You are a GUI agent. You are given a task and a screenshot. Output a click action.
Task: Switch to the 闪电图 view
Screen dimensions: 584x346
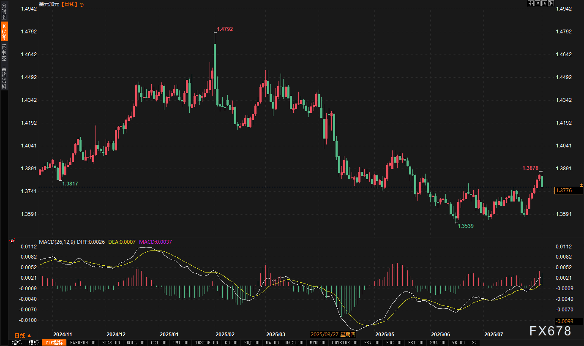tap(4, 53)
